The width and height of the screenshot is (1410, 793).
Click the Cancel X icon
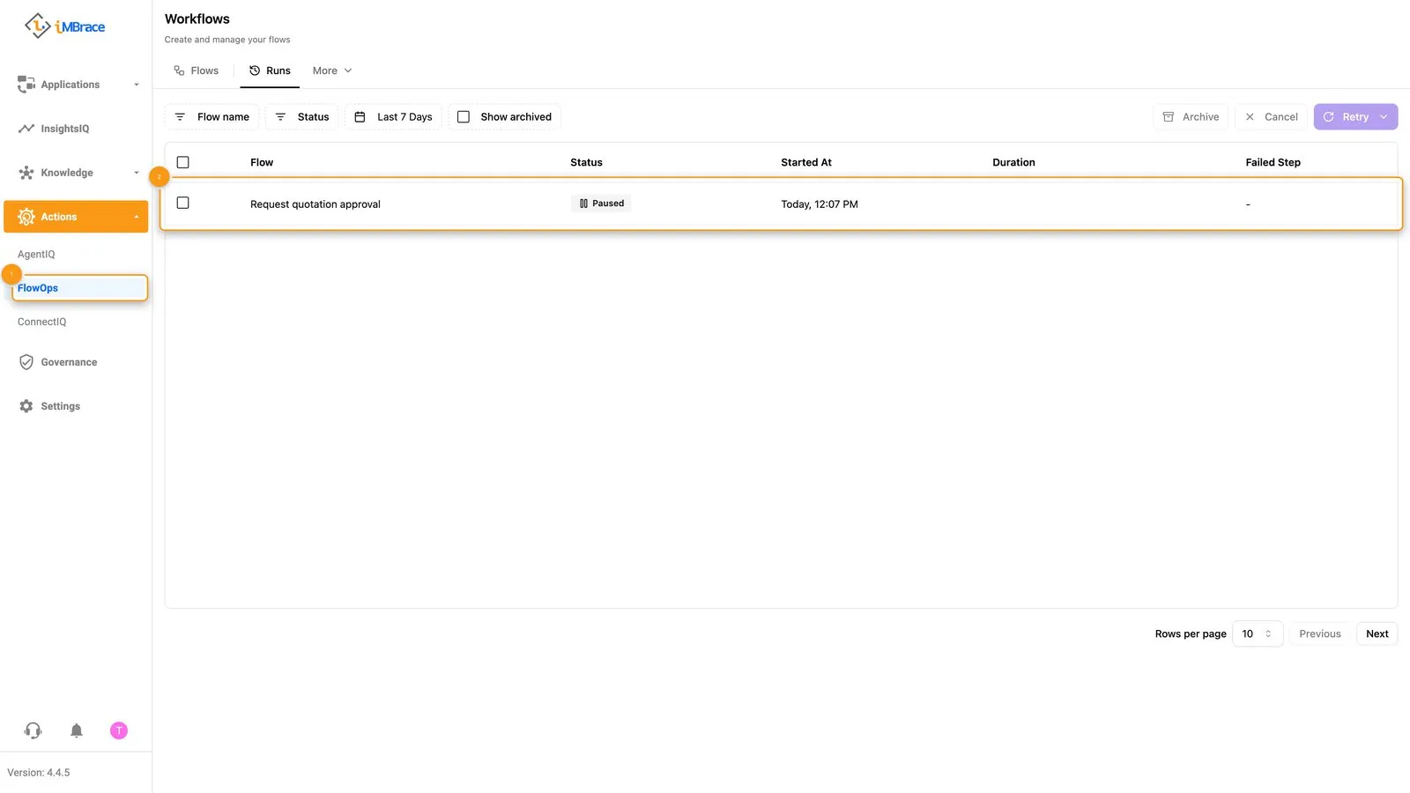[x=1250, y=117]
